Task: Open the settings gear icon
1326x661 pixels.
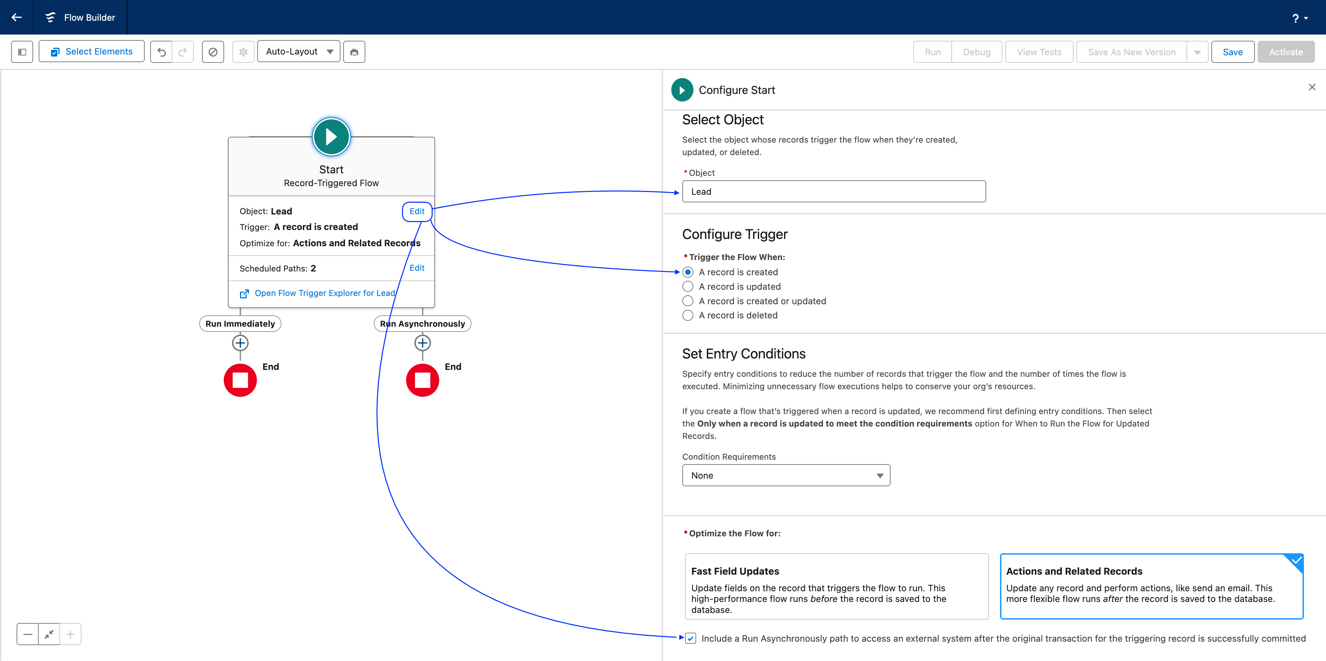Action: click(x=243, y=51)
